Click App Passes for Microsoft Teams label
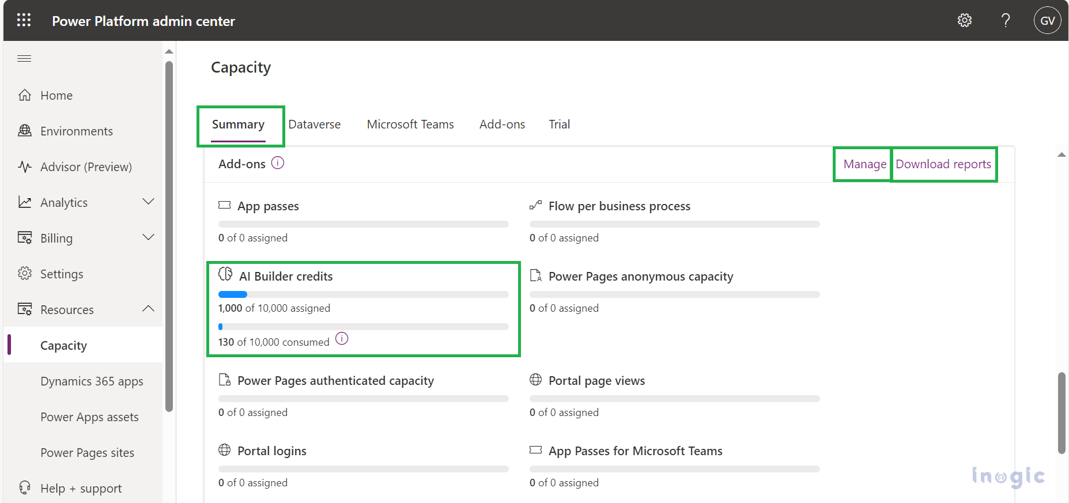 point(635,451)
